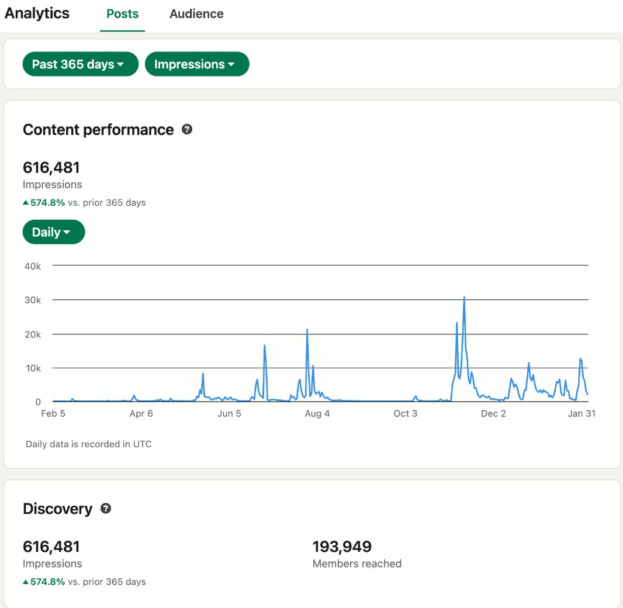Click the Discovery heading
The height and width of the screenshot is (608, 623).
[x=58, y=509]
